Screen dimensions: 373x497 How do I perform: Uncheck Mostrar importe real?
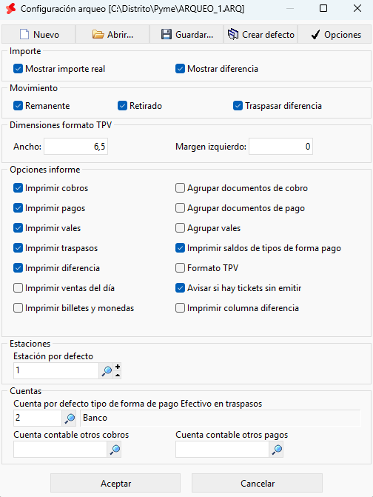pos(18,69)
